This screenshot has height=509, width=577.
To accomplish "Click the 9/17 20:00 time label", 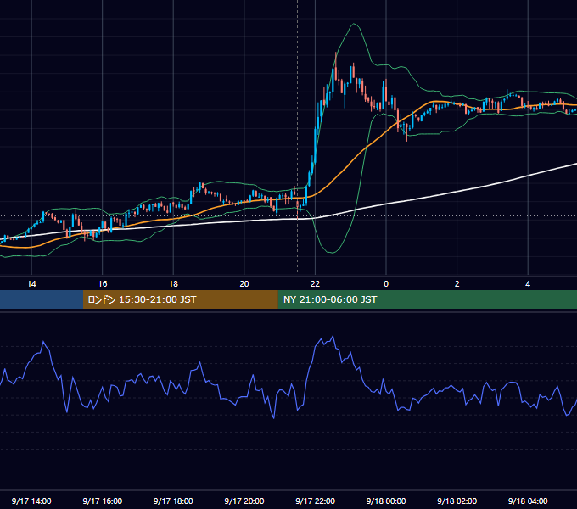I will click(x=244, y=501).
